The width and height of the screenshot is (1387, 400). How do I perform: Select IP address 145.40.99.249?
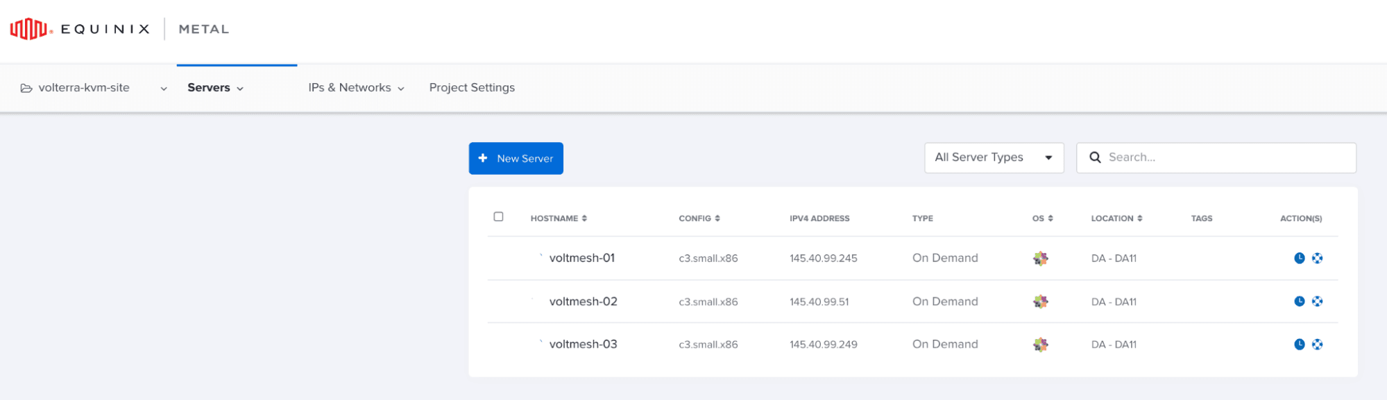824,345
